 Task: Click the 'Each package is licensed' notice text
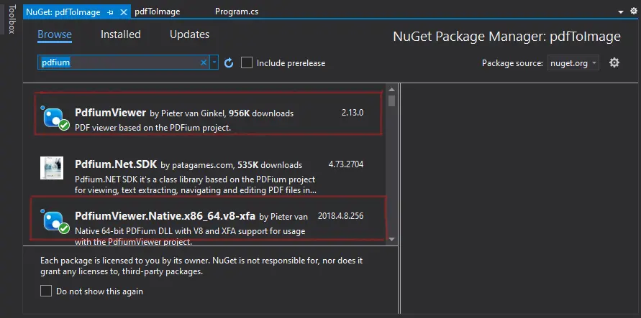click(201, 266)
